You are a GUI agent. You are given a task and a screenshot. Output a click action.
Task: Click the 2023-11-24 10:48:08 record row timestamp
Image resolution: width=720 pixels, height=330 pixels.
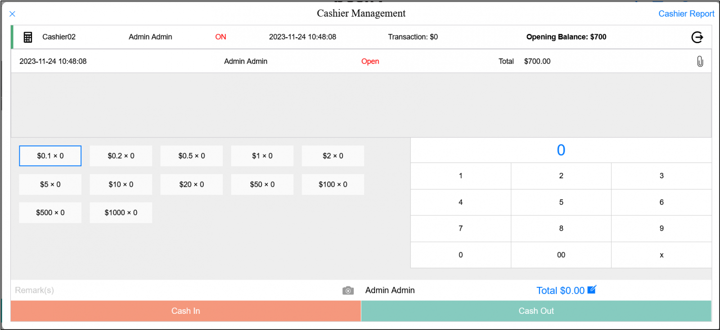tap(53, 62)
